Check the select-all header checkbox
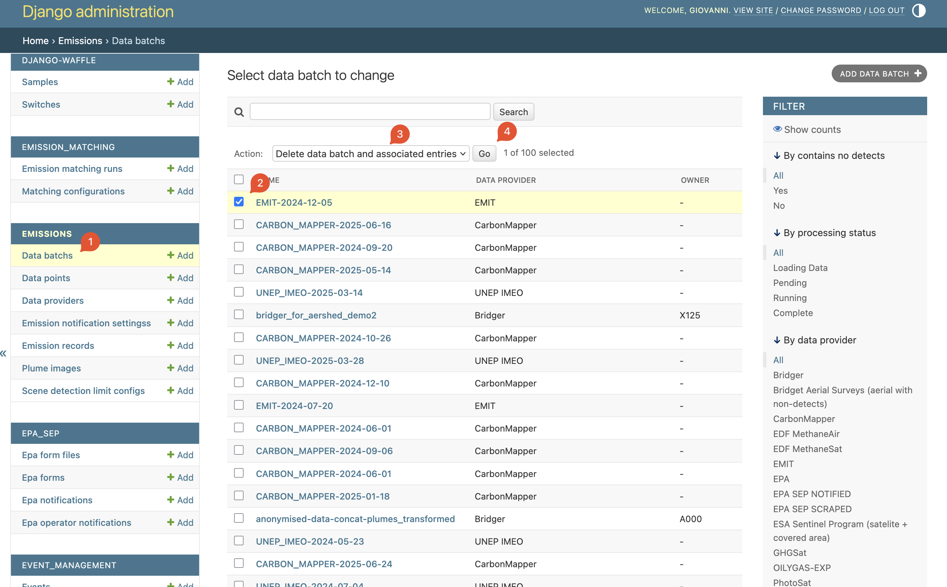 [x=239, y=179]
